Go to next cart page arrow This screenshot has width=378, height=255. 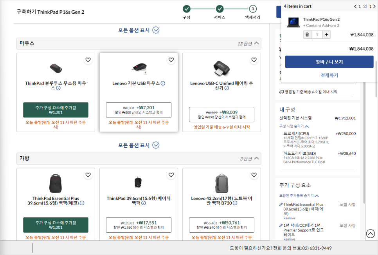click(x=374, y=6)
